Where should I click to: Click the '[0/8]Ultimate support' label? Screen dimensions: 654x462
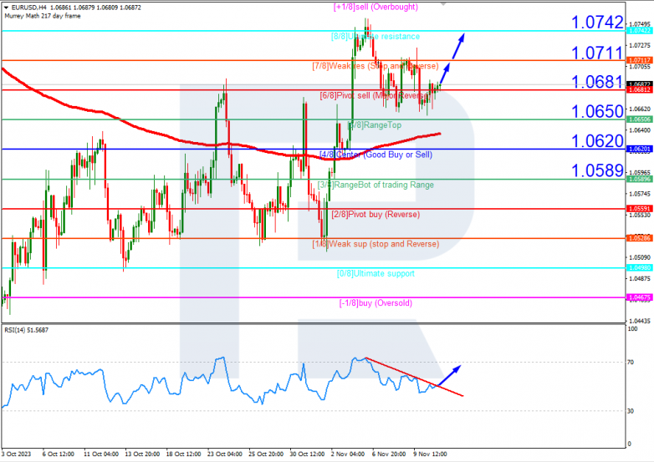(x=376, y=273)
